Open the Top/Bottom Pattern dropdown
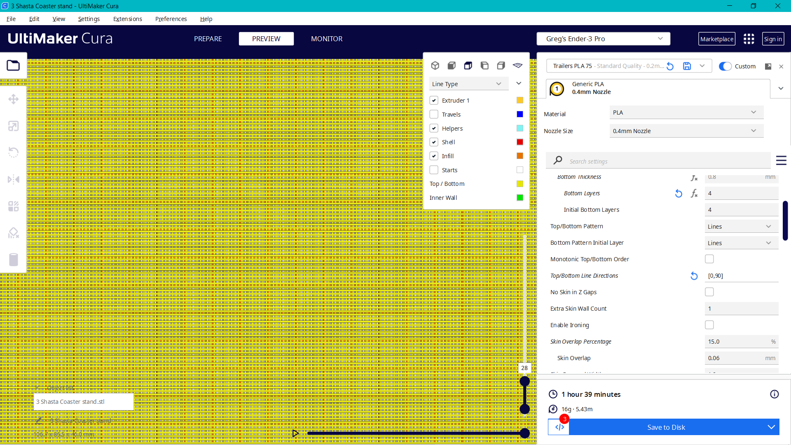 741,226
